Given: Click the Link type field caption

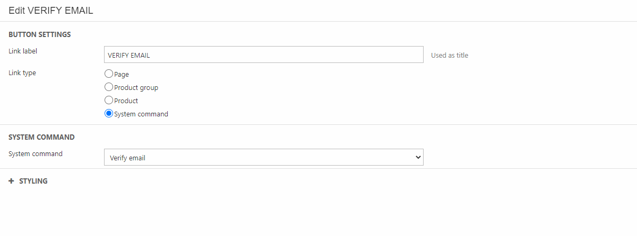Looking at the screenshot, I should click(22, 73).
